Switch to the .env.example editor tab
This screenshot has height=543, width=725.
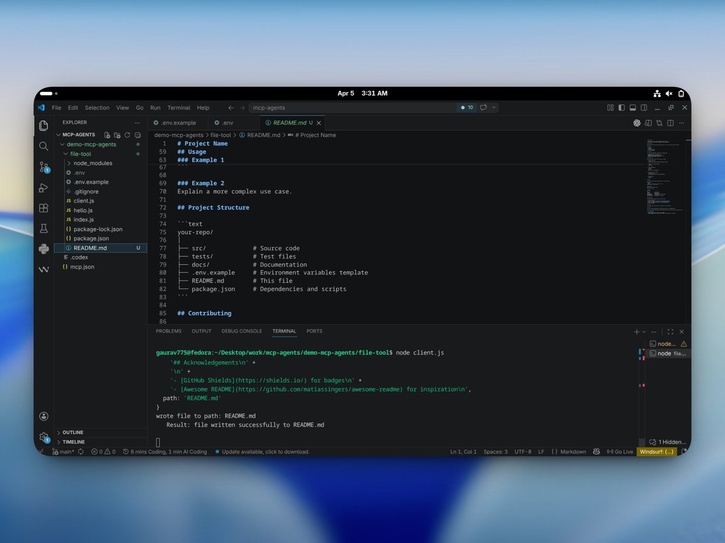[178, 123]
